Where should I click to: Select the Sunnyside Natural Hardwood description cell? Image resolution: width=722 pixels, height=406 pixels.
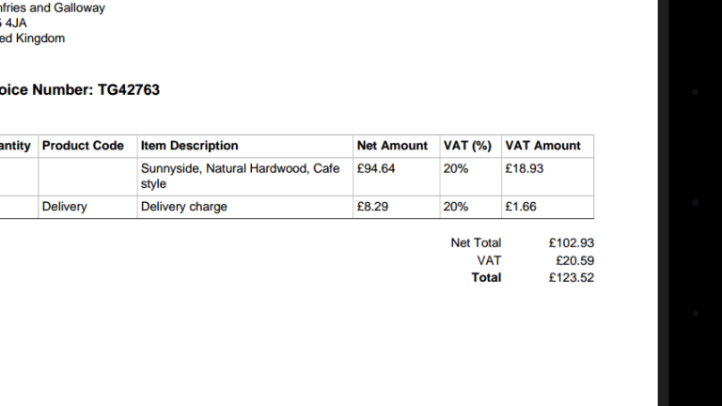point(245,177)
